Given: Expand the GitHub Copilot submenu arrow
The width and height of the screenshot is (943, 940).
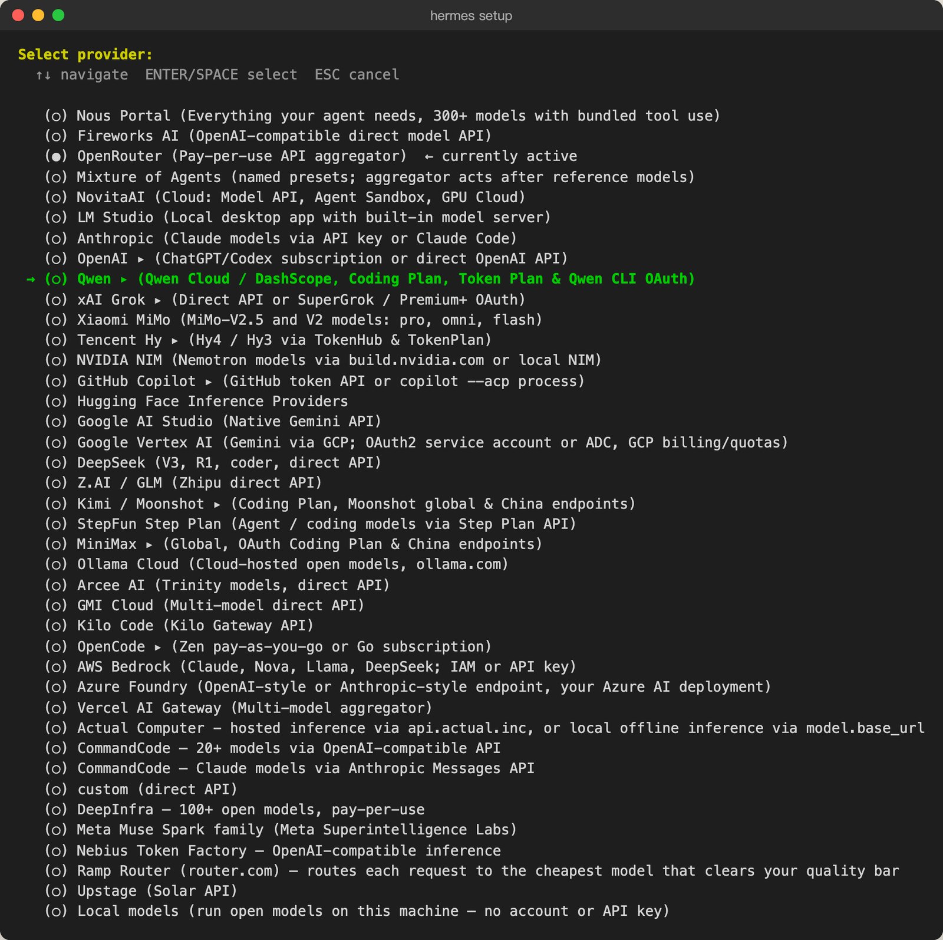Looking at the screenshot, I should coord(209,382).
